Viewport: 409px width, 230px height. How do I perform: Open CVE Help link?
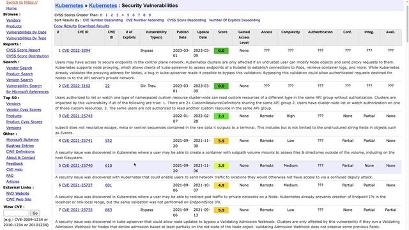coord(14,169)
